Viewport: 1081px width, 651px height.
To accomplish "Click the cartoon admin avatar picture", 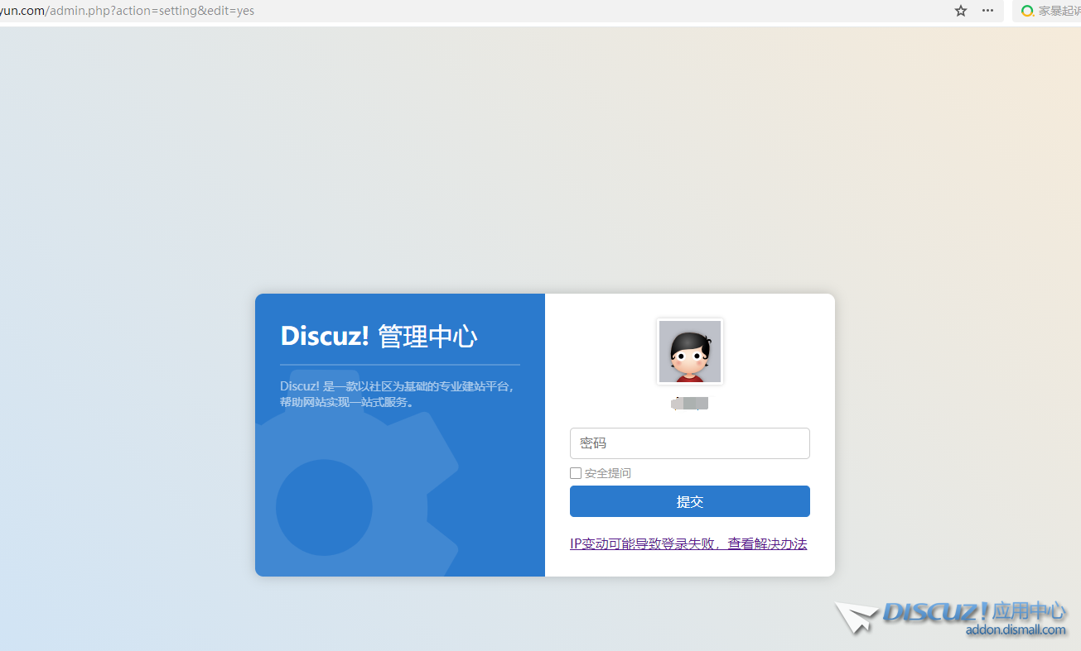I will [x=689, y=352].
